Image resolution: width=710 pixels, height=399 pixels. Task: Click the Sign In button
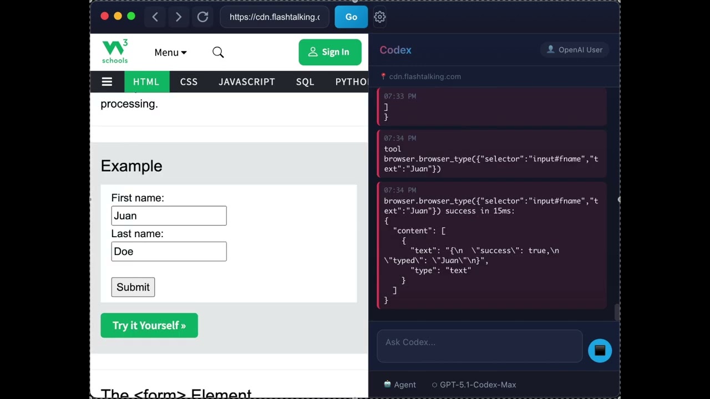coord(330,52)
